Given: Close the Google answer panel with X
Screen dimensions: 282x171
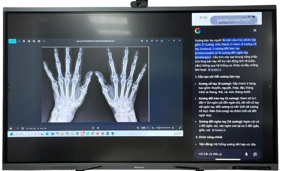Looking at the screenshot, I should pos(255,30).
